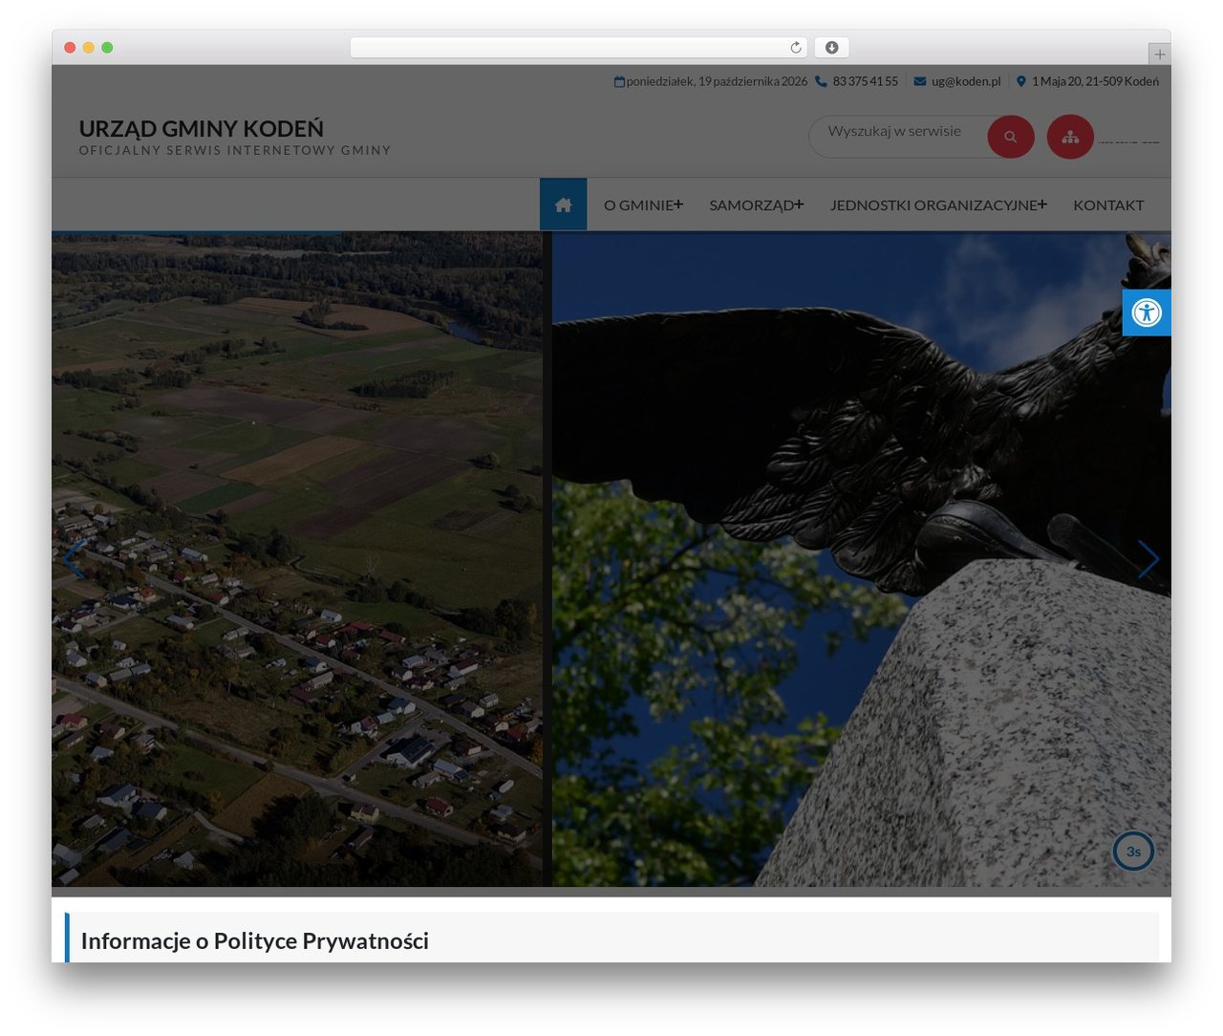The width and height of the screenshot is (1223, 1036).
Task: Click the date poniedziałek, 19 października 2026
Action: (x=717, y=81)
